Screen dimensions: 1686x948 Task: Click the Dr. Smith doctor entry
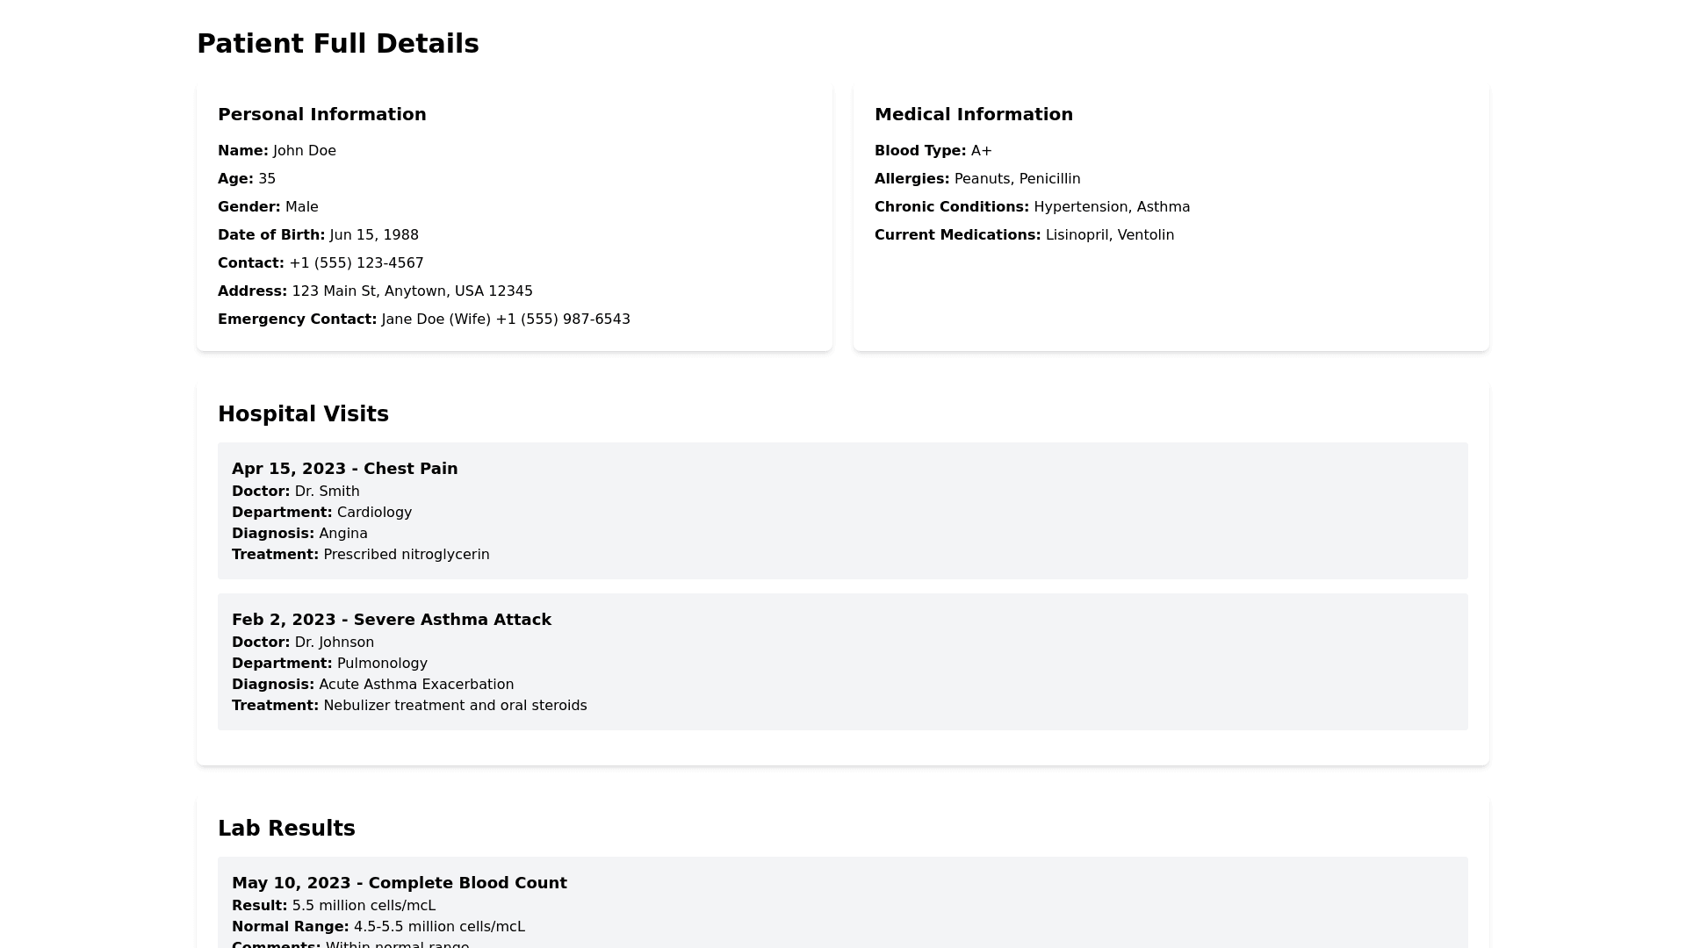click(x=327, y=492)
